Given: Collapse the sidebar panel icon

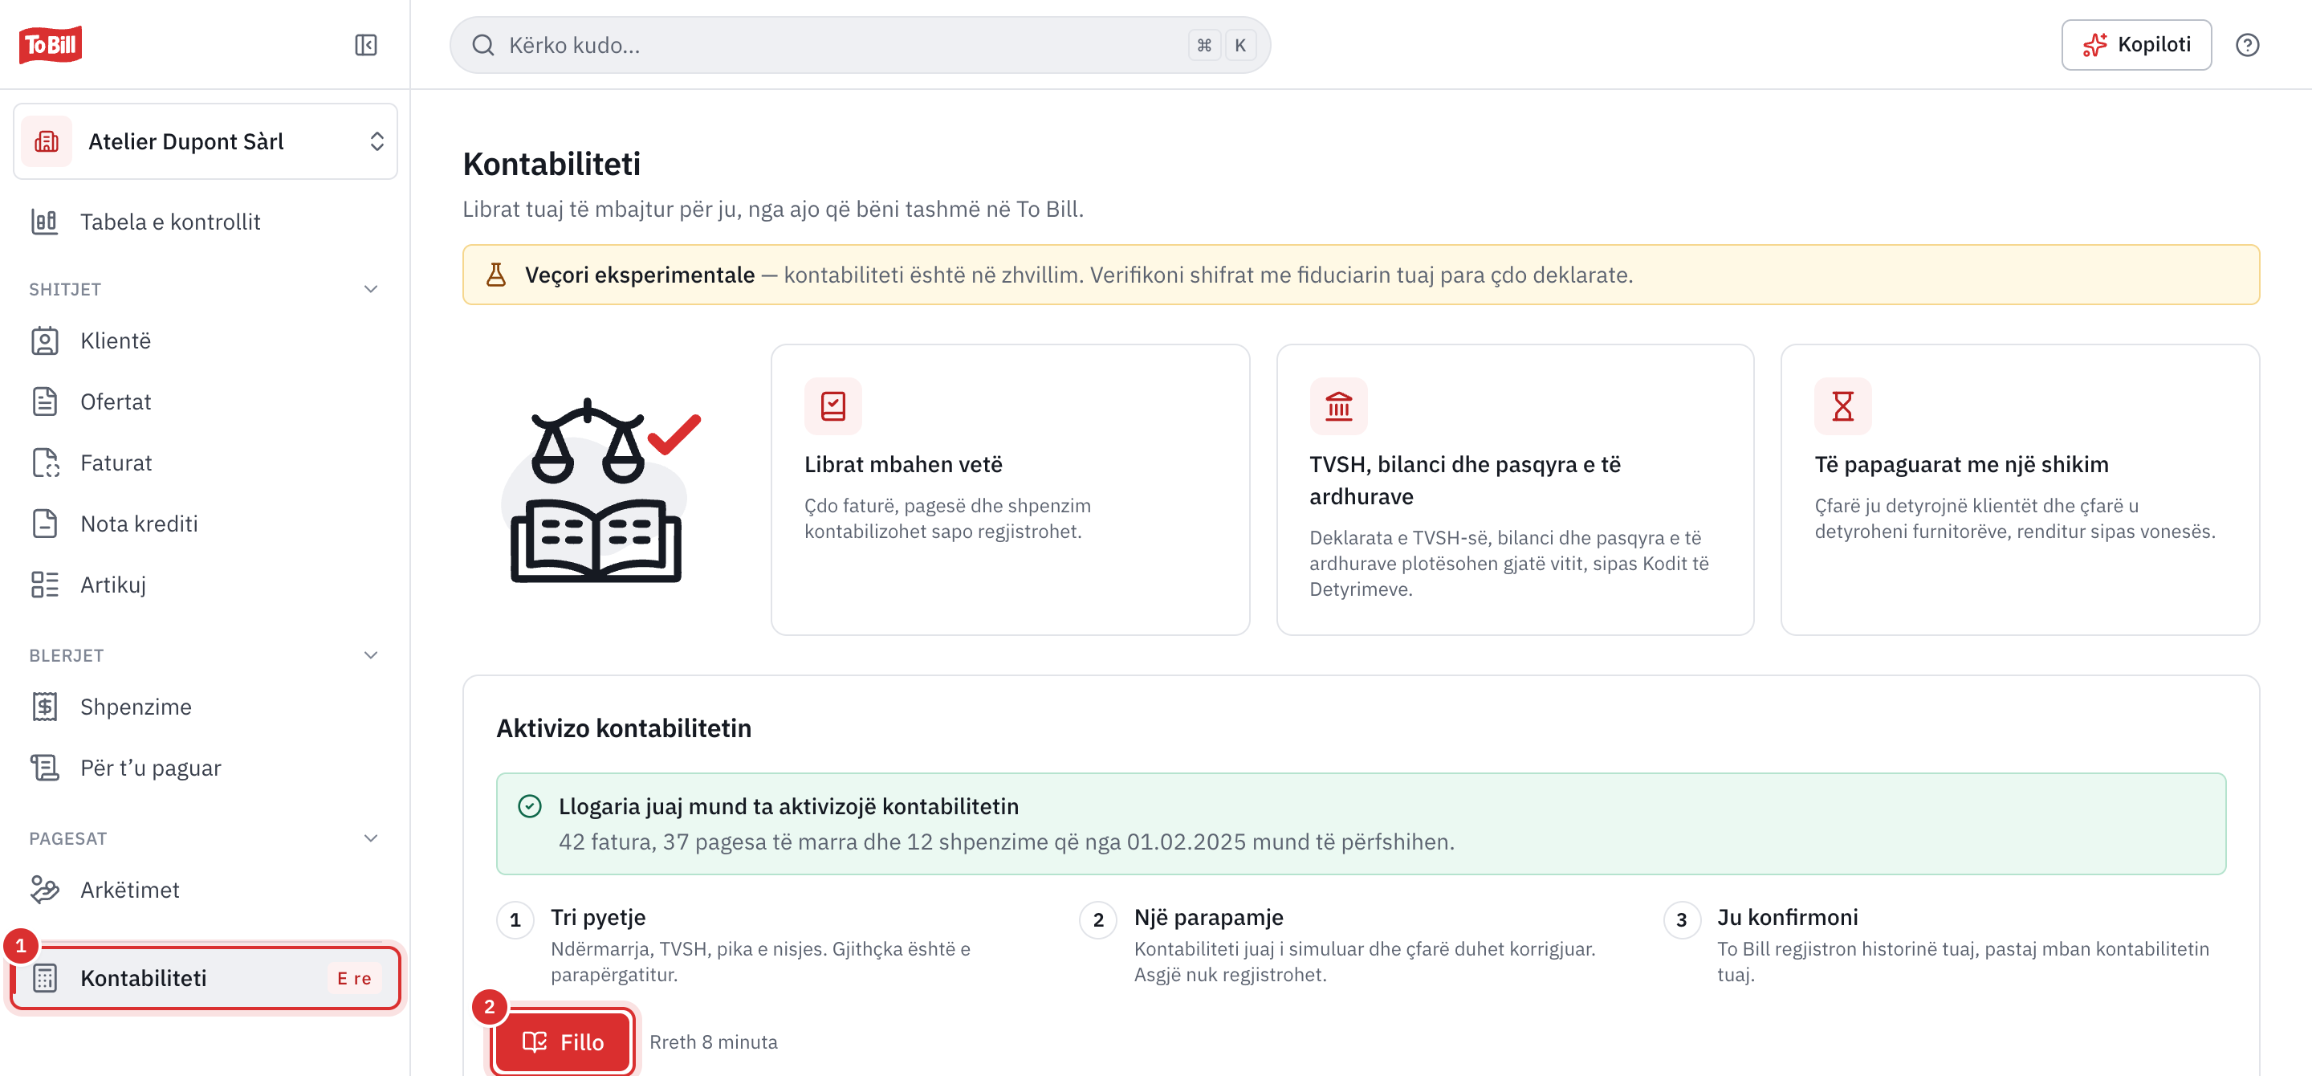Looking at the screenshot, I should pyautogui.click(x=365, y=45).
